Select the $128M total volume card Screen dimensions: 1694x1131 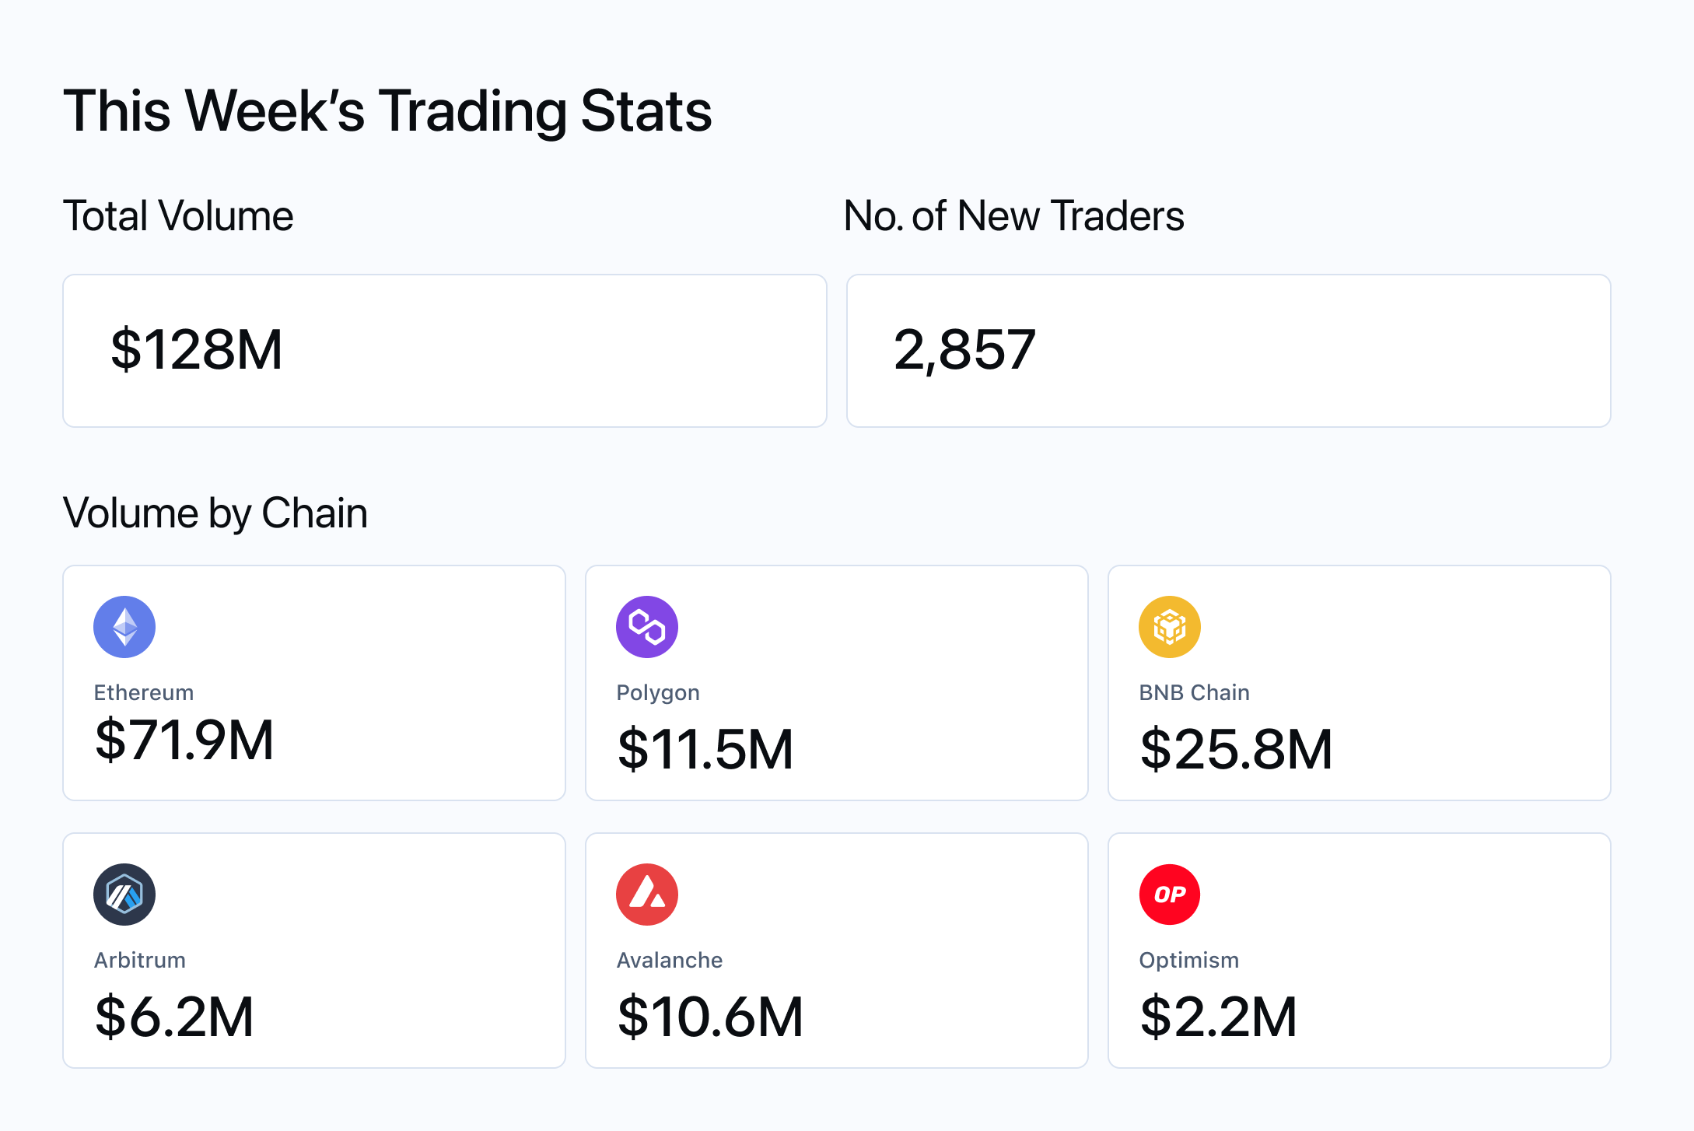(x=444, y=351)
